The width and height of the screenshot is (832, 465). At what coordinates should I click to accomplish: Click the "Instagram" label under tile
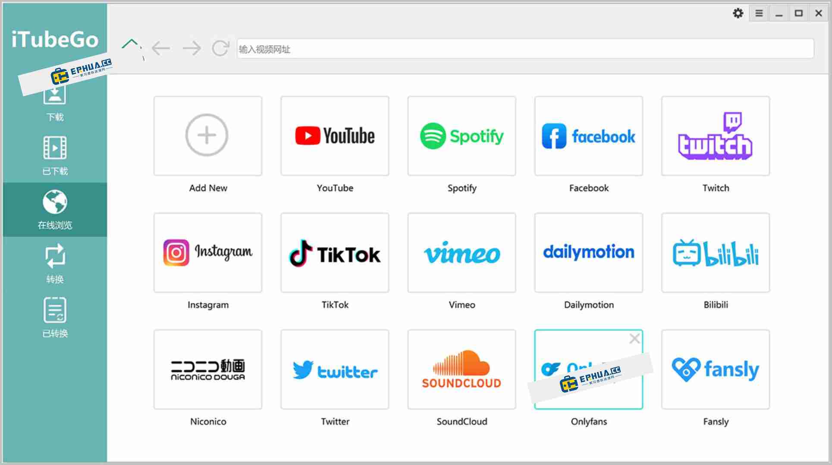coord(208,305)
